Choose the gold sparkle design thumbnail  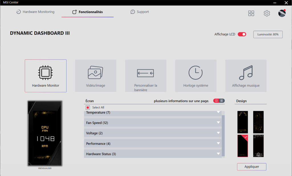click(258, 122)
